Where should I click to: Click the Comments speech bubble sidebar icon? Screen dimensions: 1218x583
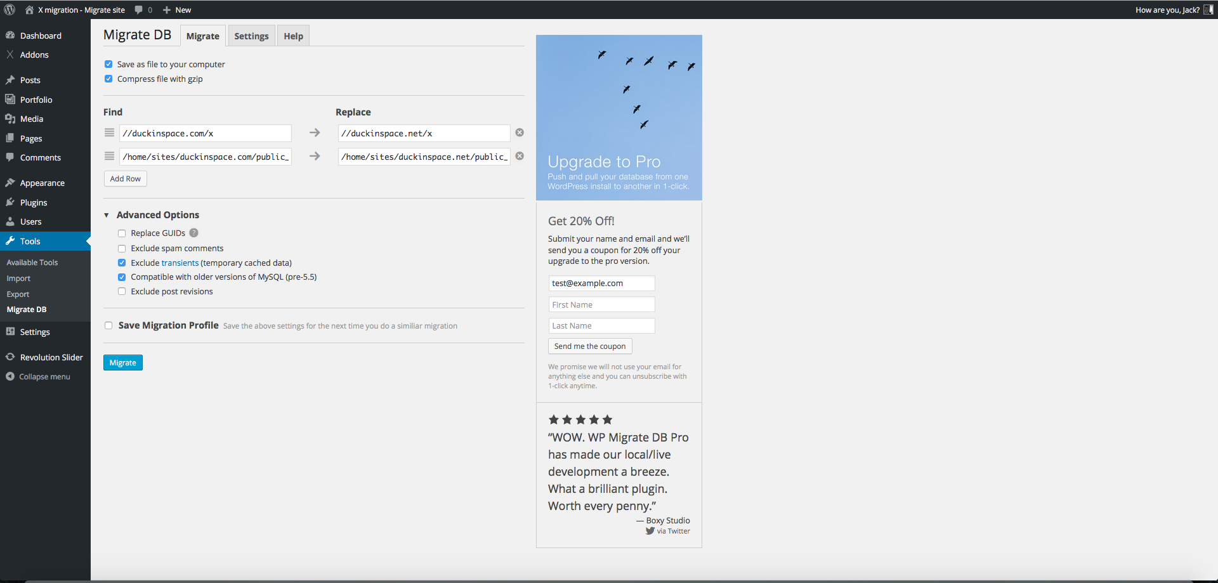click(10, 157)
